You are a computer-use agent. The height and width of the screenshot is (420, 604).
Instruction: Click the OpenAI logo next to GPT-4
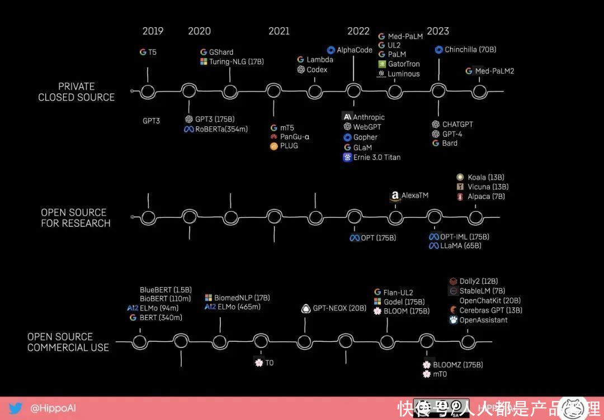pos(436,134)
